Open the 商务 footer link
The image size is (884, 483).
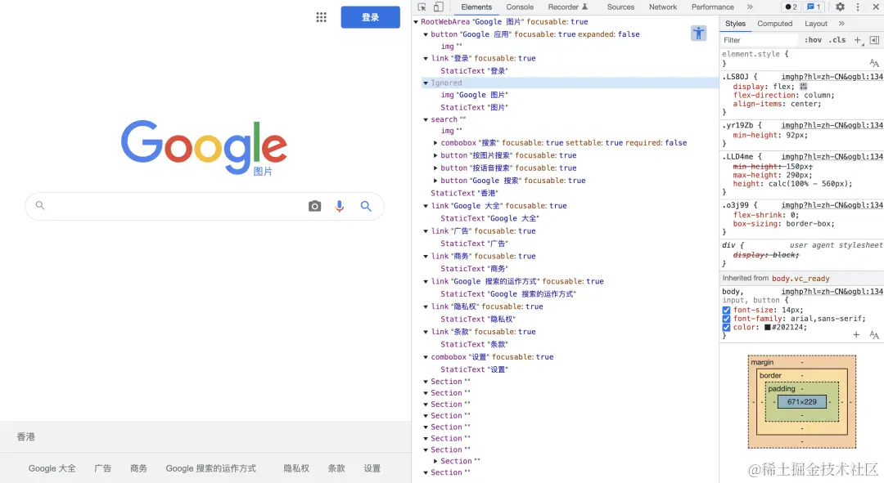pos(138,468)
